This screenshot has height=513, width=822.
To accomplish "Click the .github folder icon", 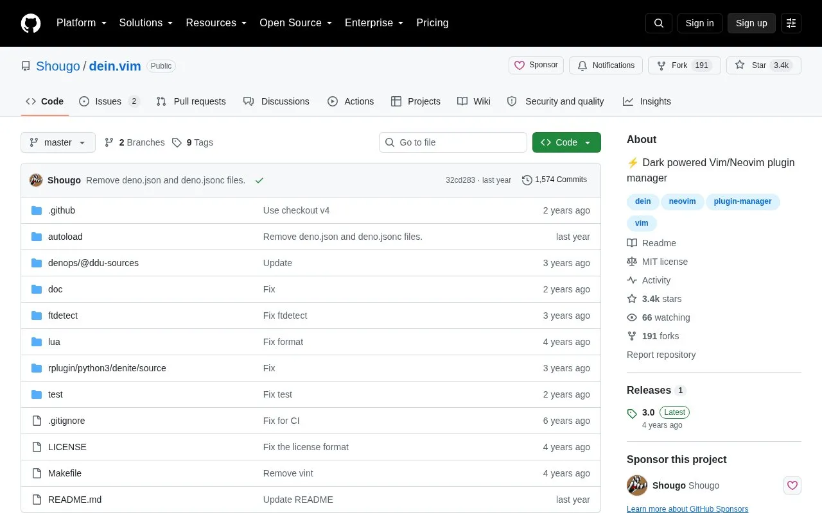I will click(37, 210).
